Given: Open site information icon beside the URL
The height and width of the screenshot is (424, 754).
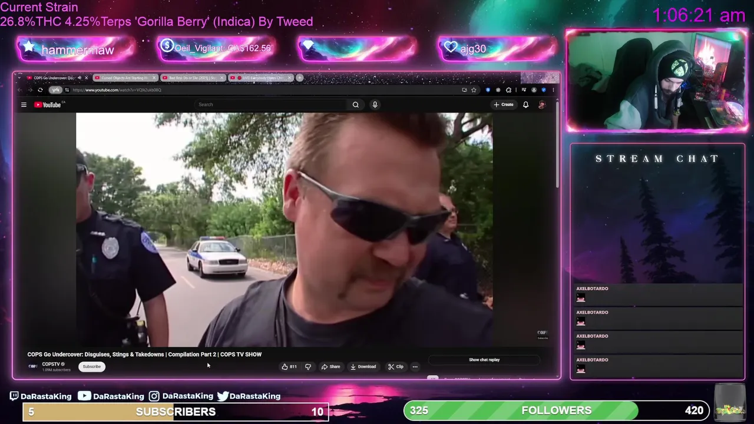Looking at the screenshot, I should click(67, 90).
